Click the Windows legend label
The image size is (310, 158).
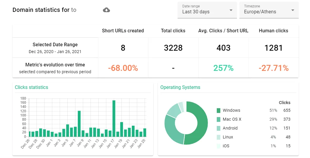click(231, 111)
